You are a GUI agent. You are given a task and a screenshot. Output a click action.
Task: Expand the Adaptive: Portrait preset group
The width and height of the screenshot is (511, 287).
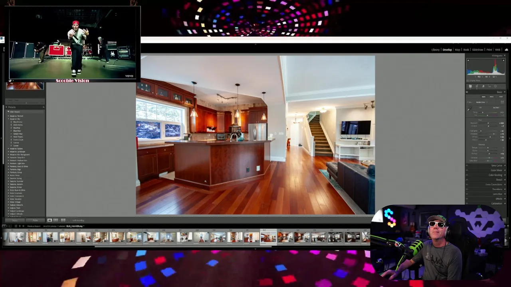8,116
